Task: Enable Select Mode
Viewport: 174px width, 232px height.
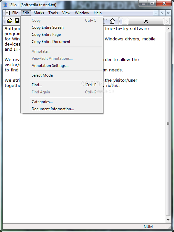Action: [x=62, y=75]
